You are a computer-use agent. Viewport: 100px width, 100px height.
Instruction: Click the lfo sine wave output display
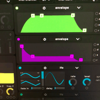tap(55, 79)
